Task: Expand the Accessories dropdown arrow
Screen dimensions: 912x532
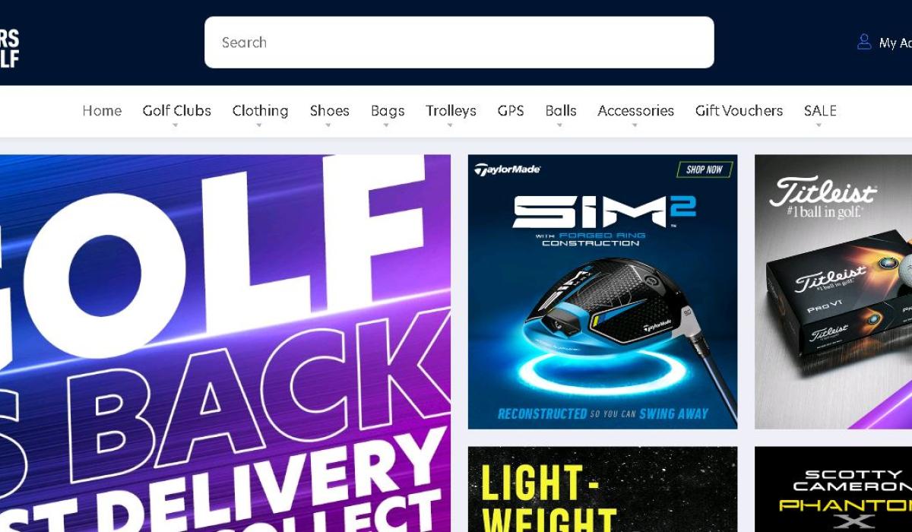Action: (x=635, y=126)
